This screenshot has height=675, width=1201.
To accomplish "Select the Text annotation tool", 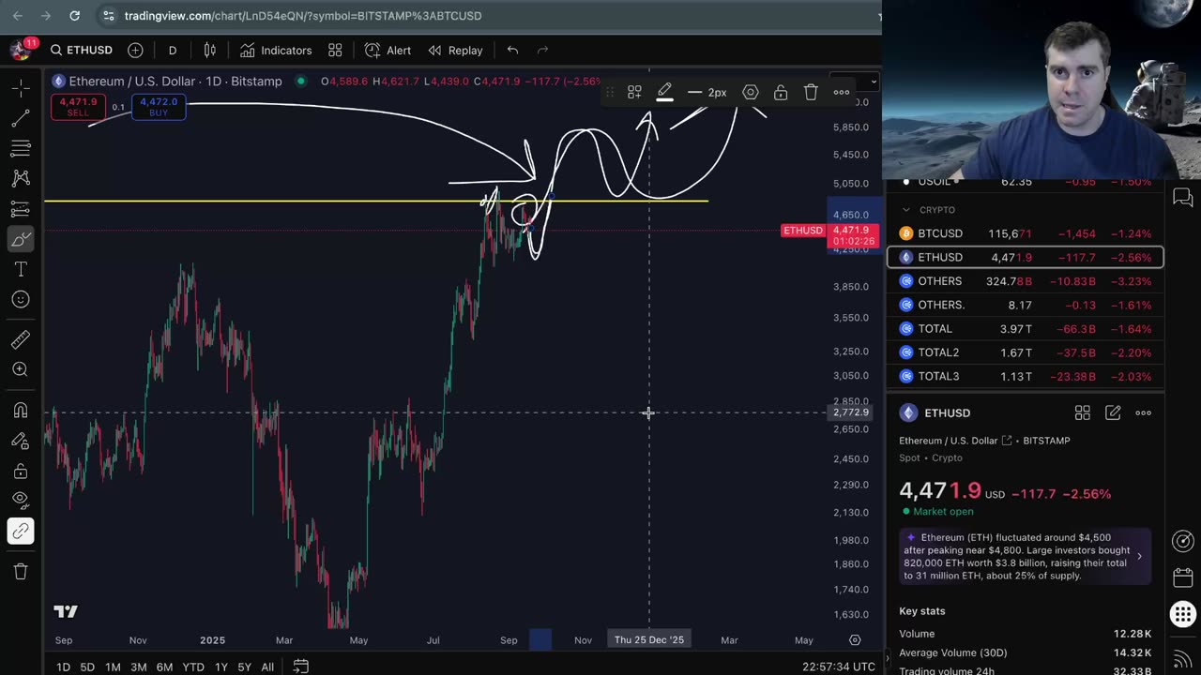I will click(x=21, y=269).
